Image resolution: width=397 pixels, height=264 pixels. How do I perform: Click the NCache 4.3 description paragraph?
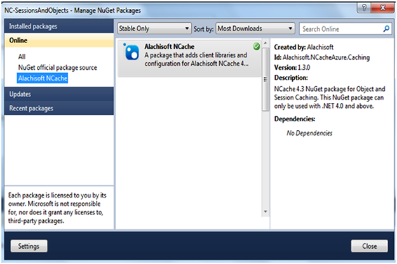click(330, 98)
